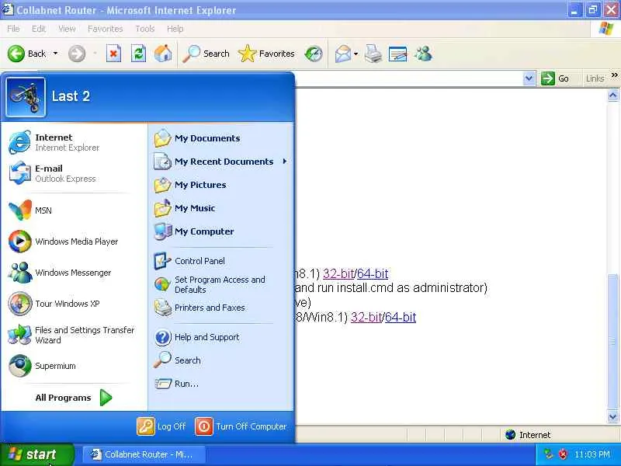
Task: Click the Edit page toolbar icon
Action: click(397, 54)
